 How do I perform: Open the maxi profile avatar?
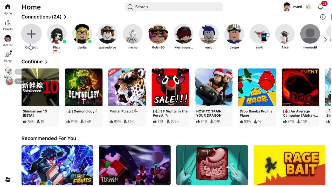point(287,7)
